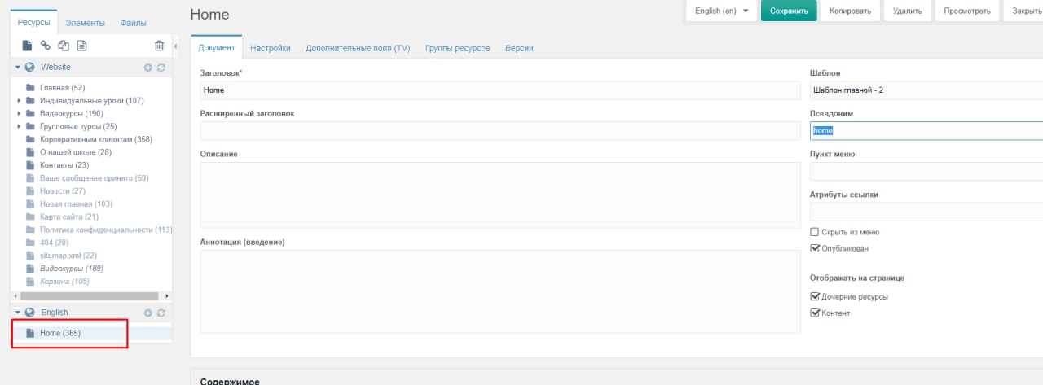The image size is (1043, 385).
Task: Collapse the English context section
Action: pos(18,313)
